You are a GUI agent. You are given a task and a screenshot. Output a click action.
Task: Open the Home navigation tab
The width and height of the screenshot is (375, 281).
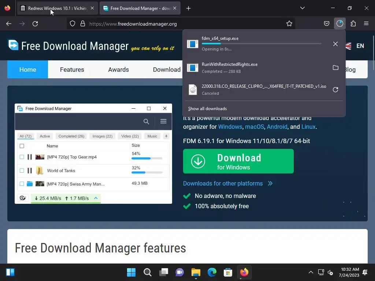(x=28, y=70)
